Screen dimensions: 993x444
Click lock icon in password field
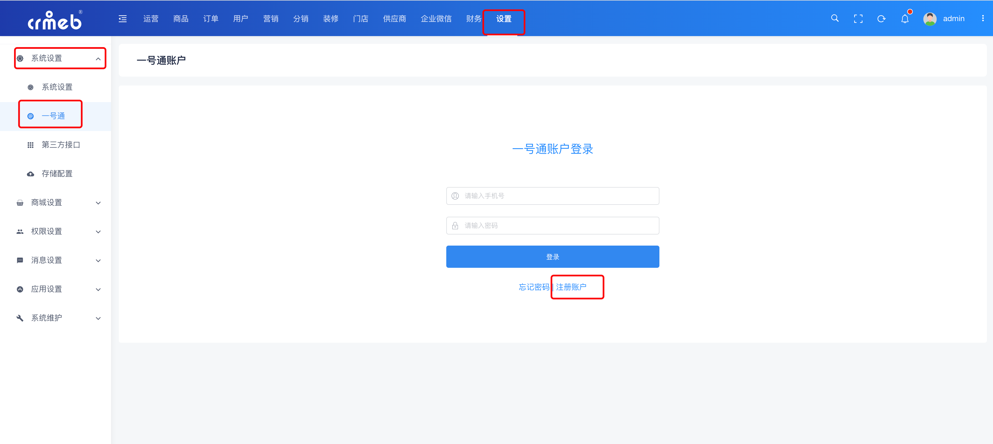click(455, 226)
